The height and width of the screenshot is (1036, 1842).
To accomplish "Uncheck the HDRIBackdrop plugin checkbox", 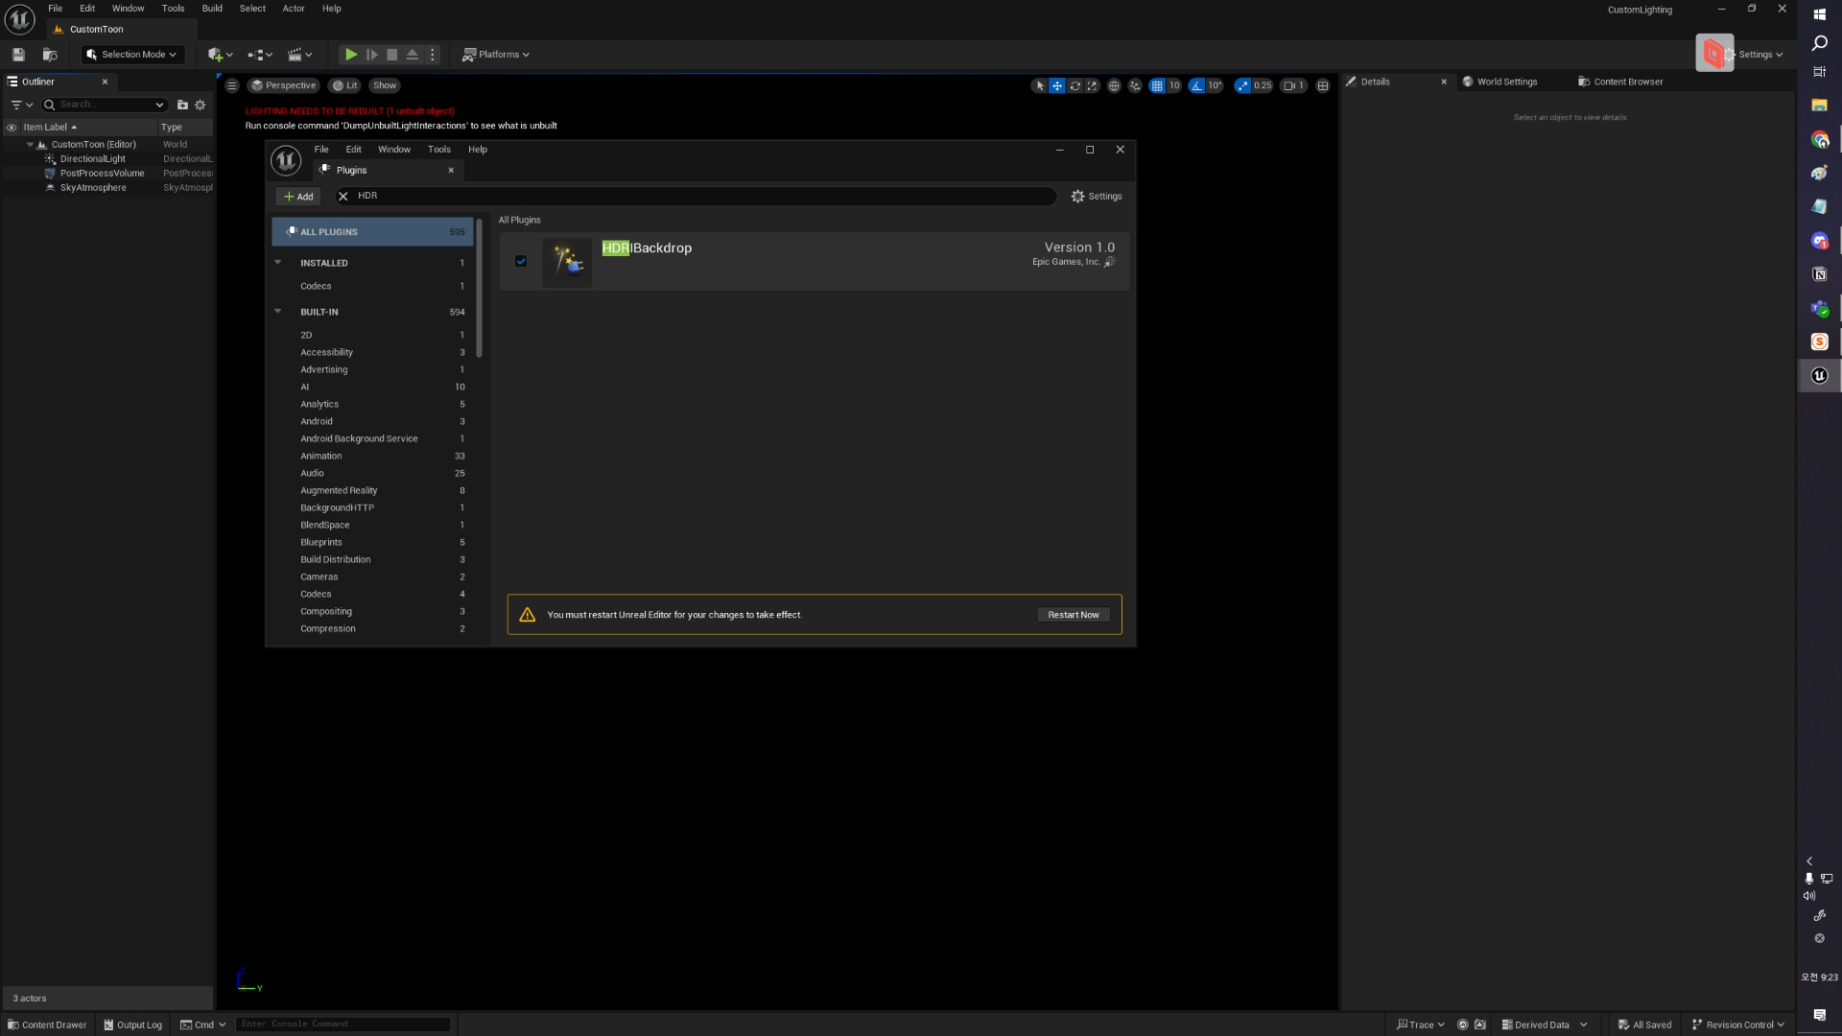I will [x=521, y=261].
